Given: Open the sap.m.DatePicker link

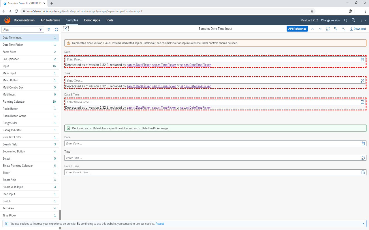Looking at the screenshot, I should click(139, 65).
